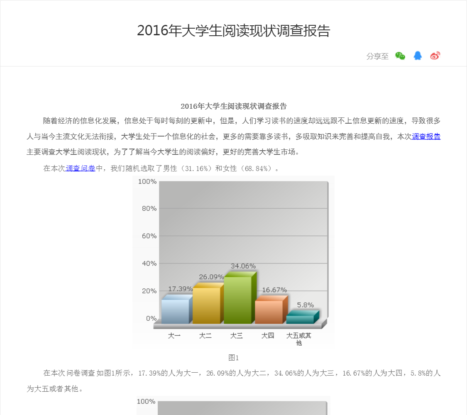Click the 分享至 label
This screenshot has height=415, width=467.
click(x=377, y=56)
